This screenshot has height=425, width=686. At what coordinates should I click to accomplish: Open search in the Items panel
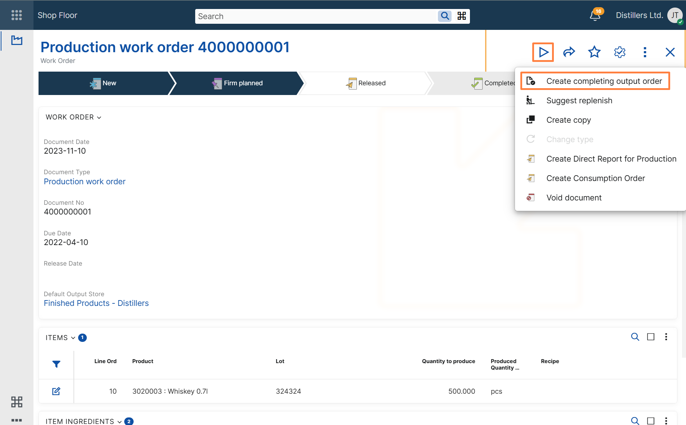pos(635,337)
